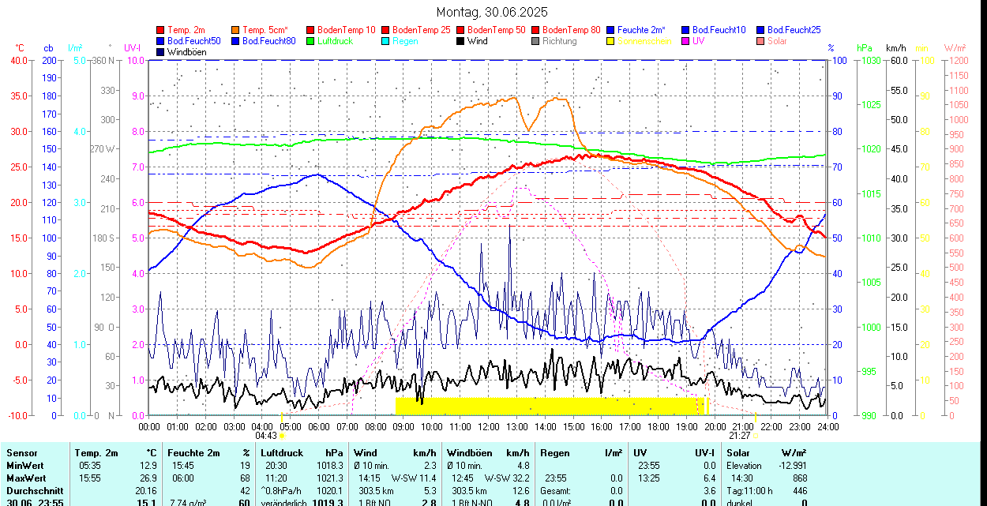Click the cyan Regen legend swatch
The width and height of the screenshot is (987, 506).
pyautogui.click(x=385, y=41)
